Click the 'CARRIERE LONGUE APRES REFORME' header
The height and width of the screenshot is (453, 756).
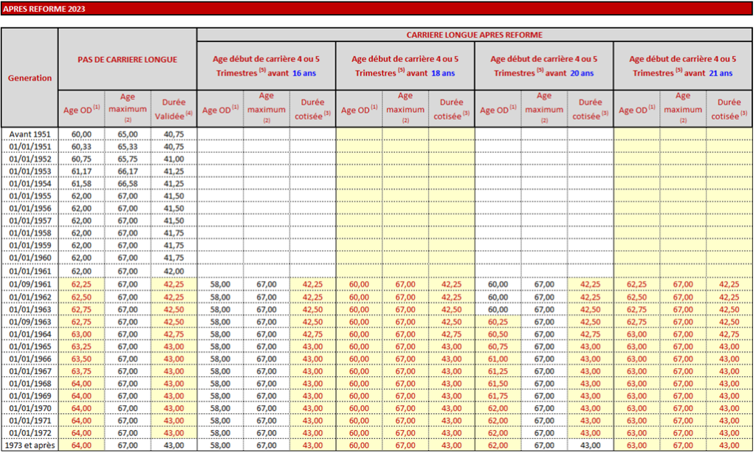pos(475,35)
